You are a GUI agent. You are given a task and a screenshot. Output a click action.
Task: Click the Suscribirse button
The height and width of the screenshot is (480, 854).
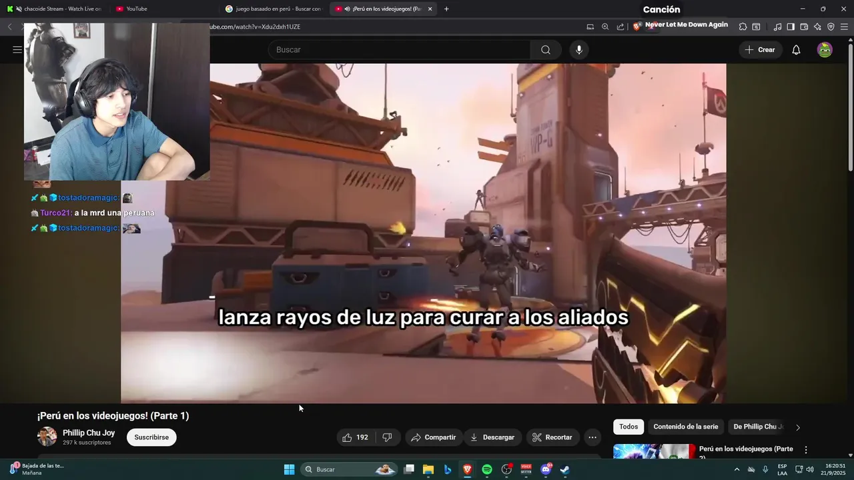pyautogui.click(x=151, y=437)
